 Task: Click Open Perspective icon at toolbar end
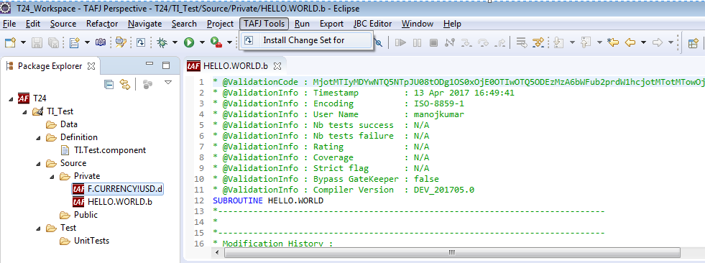click(x=694, y=42)
